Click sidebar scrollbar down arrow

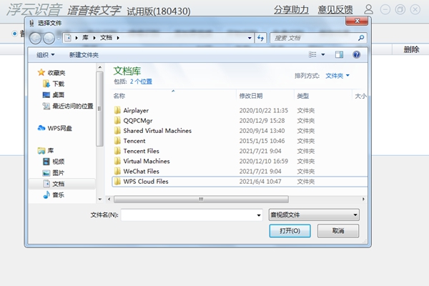coord(100,199)
